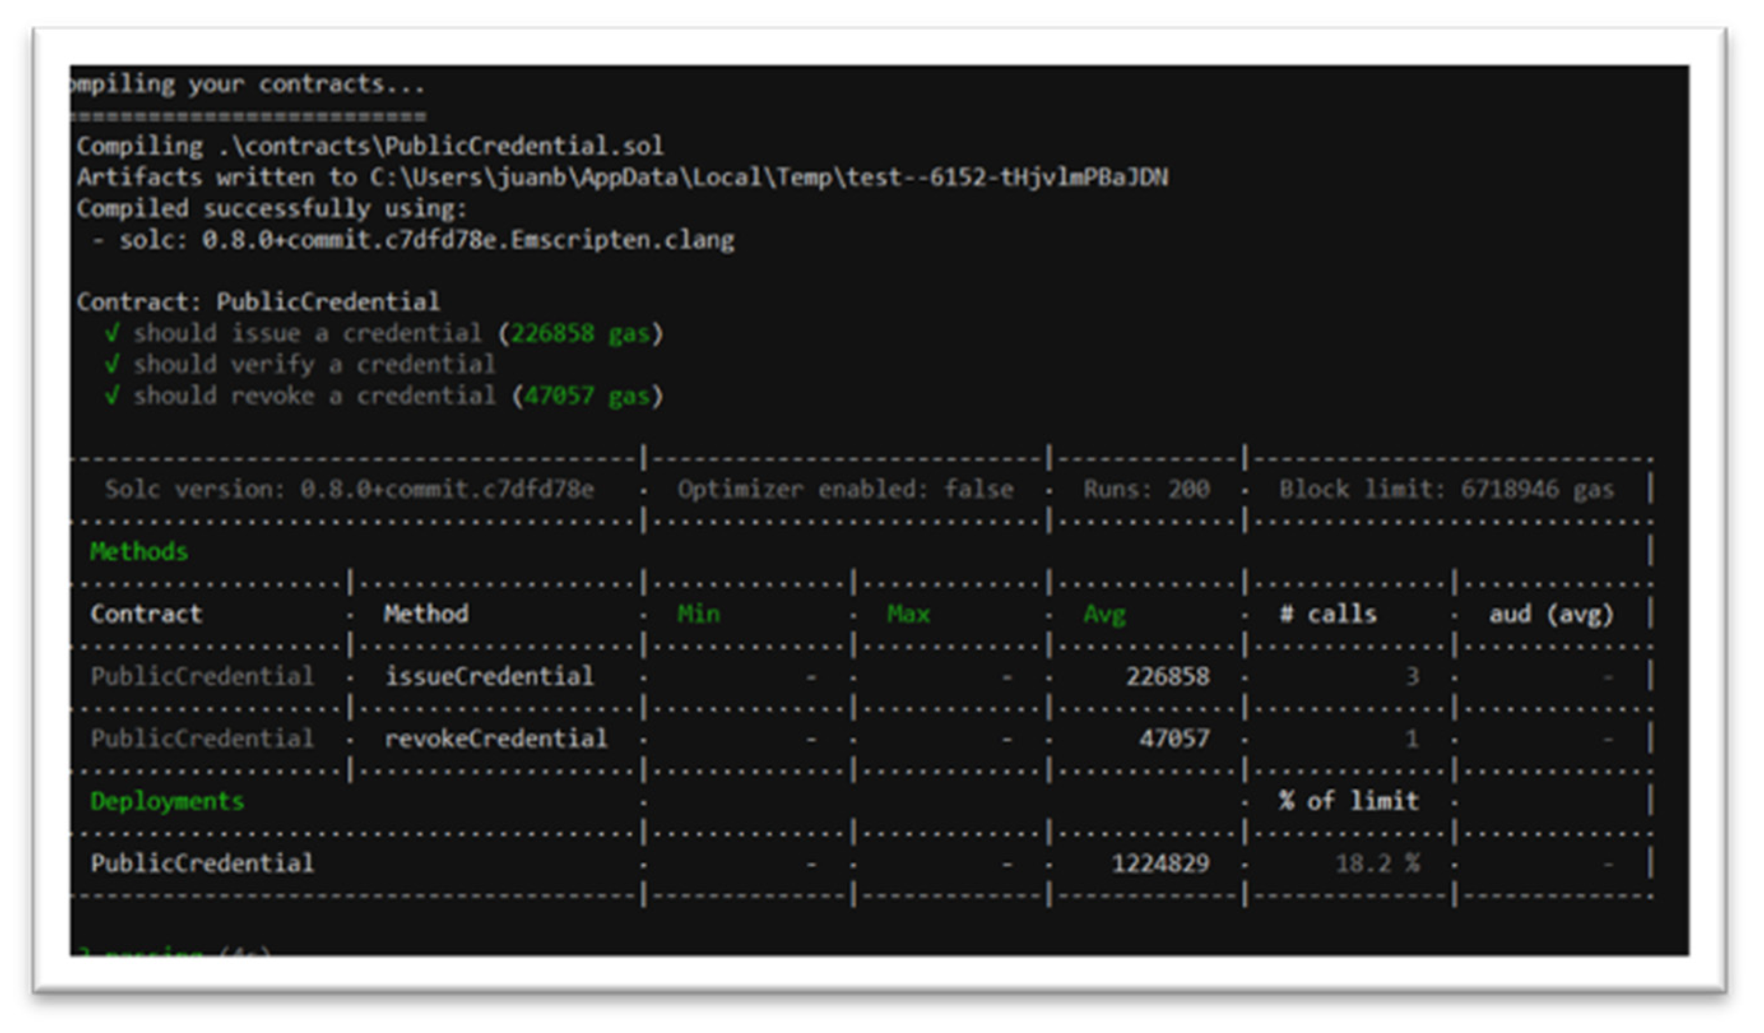Click the 'Optimizer enabled: false' text
The width and height of the screenshot is (1764, 1033).
(x=845, y=489)
